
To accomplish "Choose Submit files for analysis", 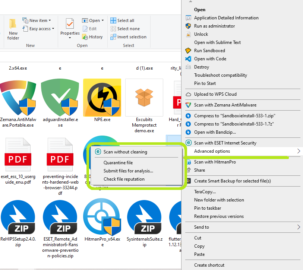I will pos(136,171).
